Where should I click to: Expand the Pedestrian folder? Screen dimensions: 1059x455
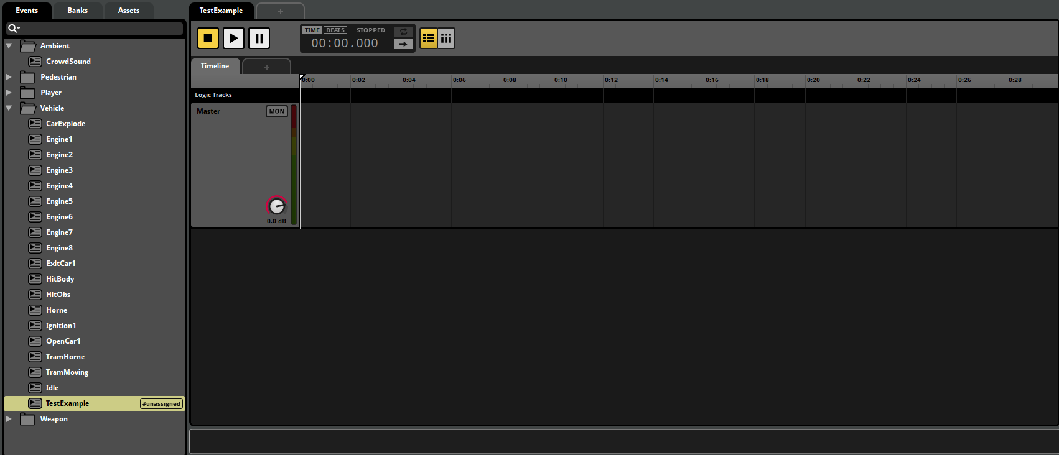tap(9, 77)
